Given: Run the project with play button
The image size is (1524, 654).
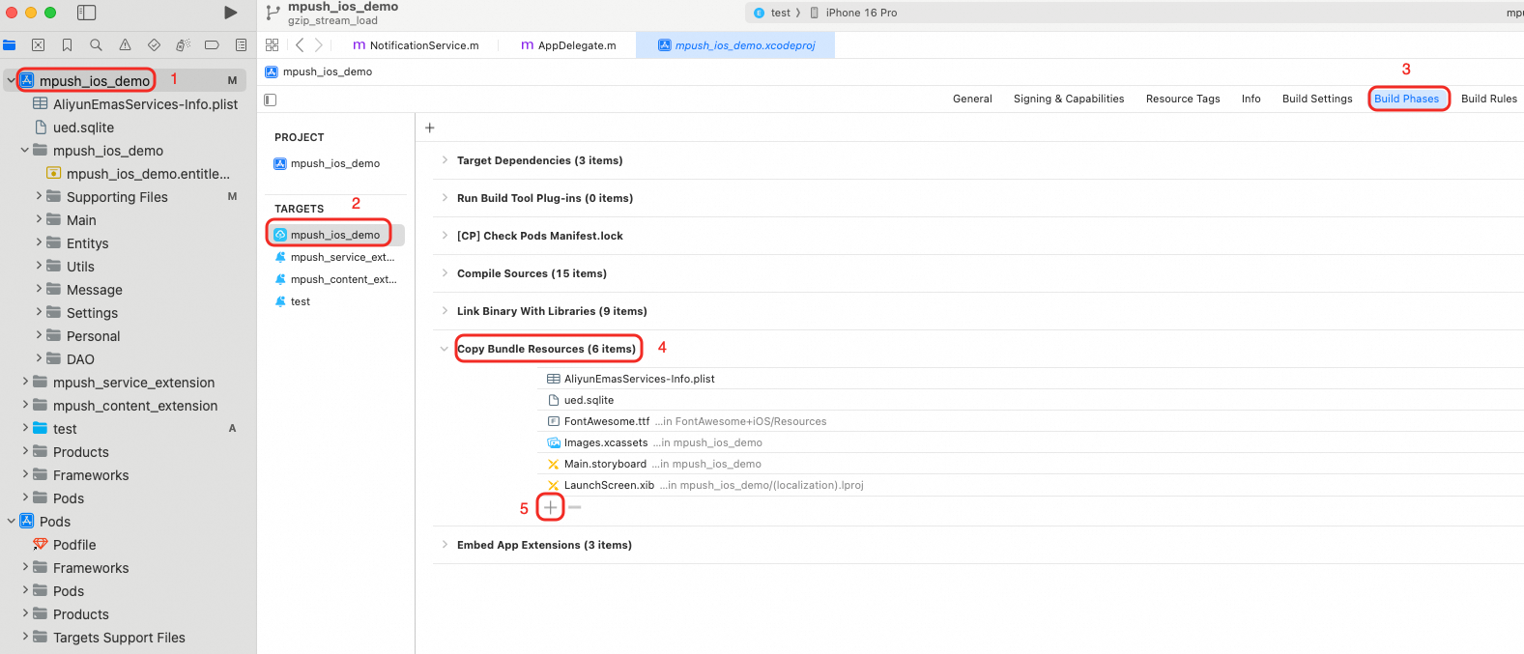Looking at the screenshot, I should [230, 13].
